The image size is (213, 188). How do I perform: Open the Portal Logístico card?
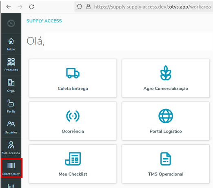166,121
